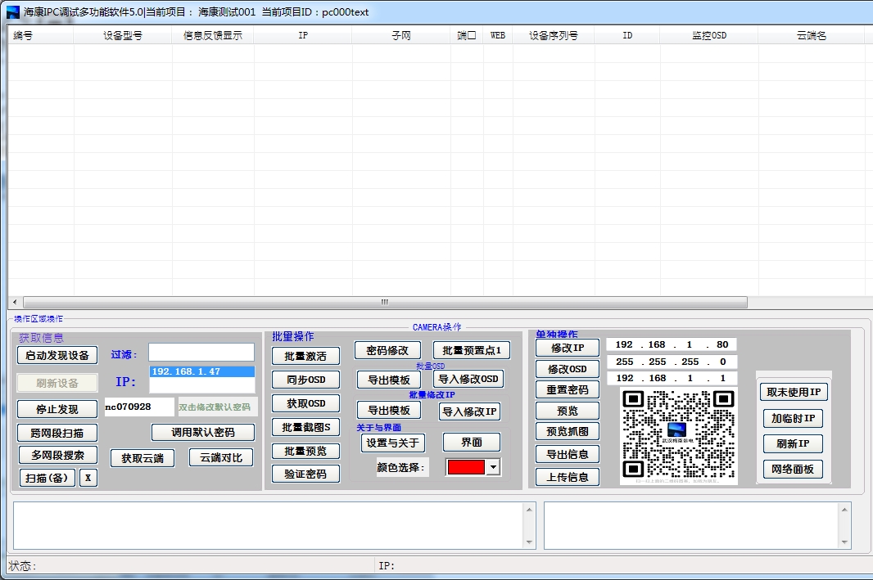This screenshot has width=873, height=580.
Task: Open 多网段搜索 search
Action: pyautogui.click(x=57, y=455)
